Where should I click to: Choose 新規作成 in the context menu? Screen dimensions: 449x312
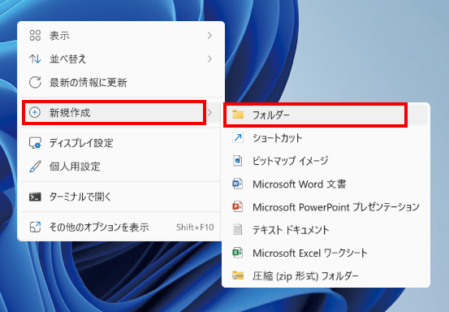coord(121,112)
